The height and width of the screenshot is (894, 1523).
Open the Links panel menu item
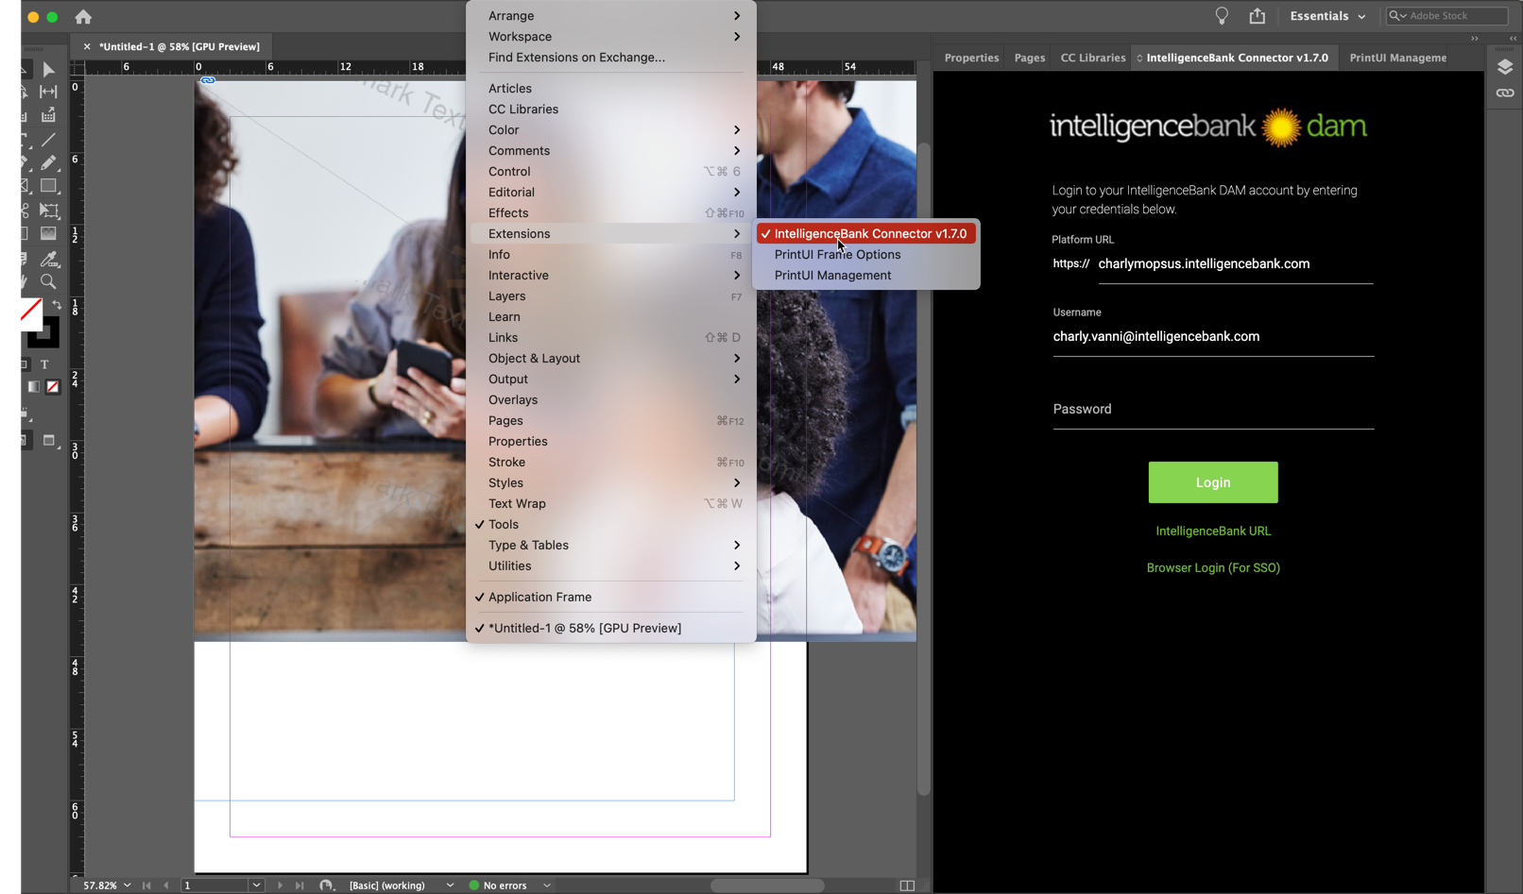[x=611, y=338]
